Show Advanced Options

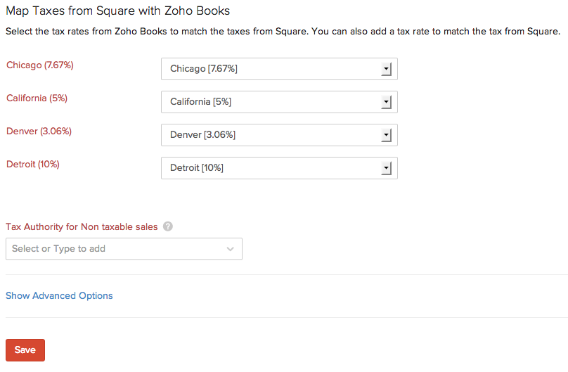pos(59,296)
